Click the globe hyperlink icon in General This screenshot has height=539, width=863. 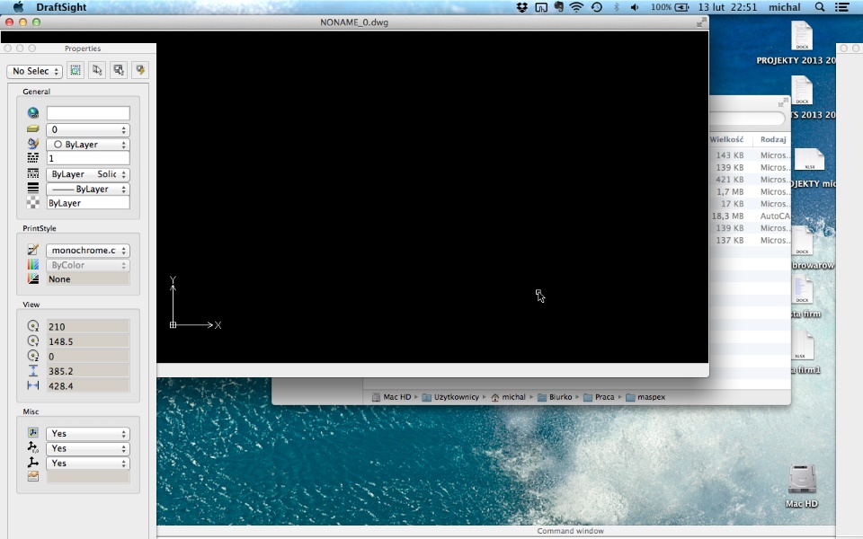pyautogui.click(x=33, y=113)
